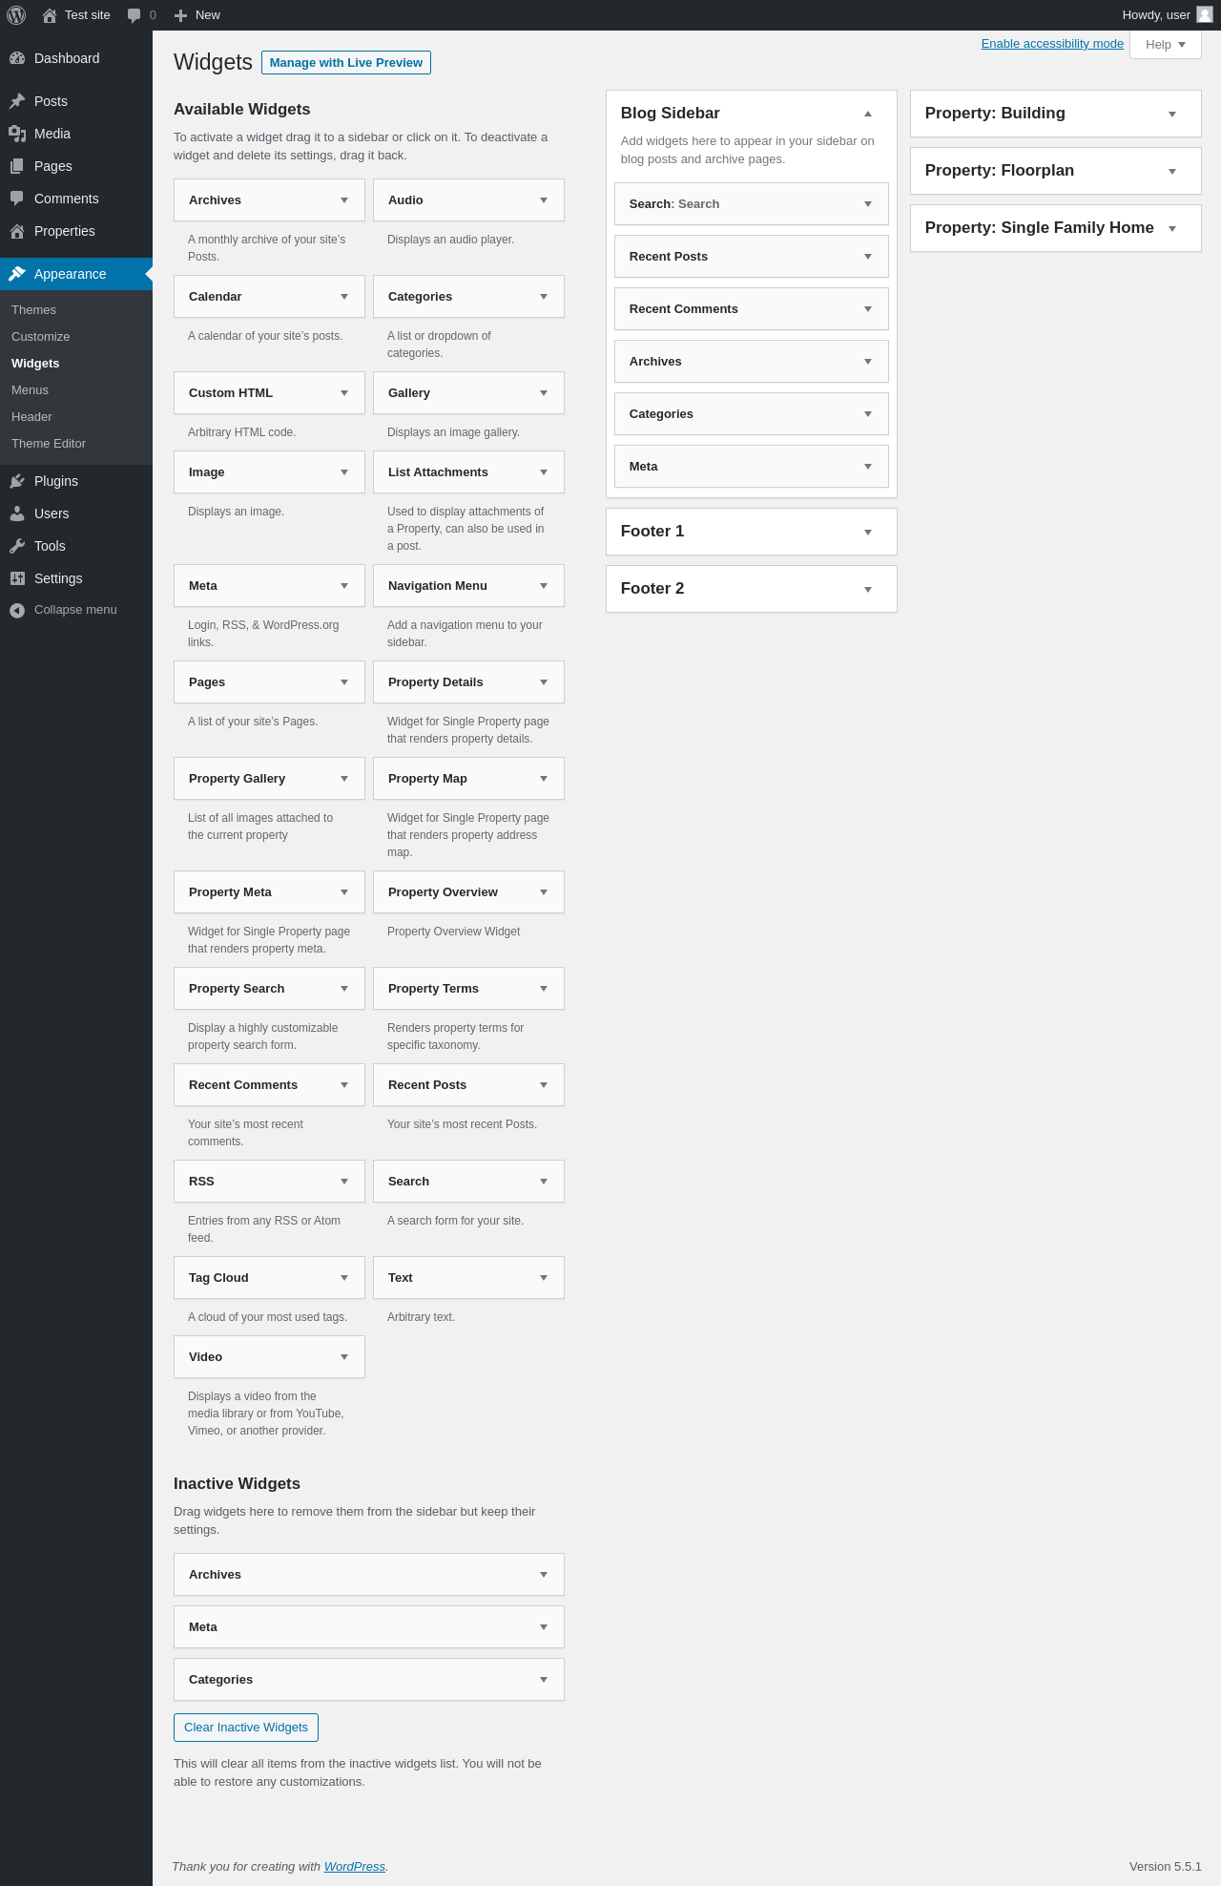The height and width of the screenshot is (1886, 1221).
Task: Click the Media icon in sidebar
Action: [17, 134]
